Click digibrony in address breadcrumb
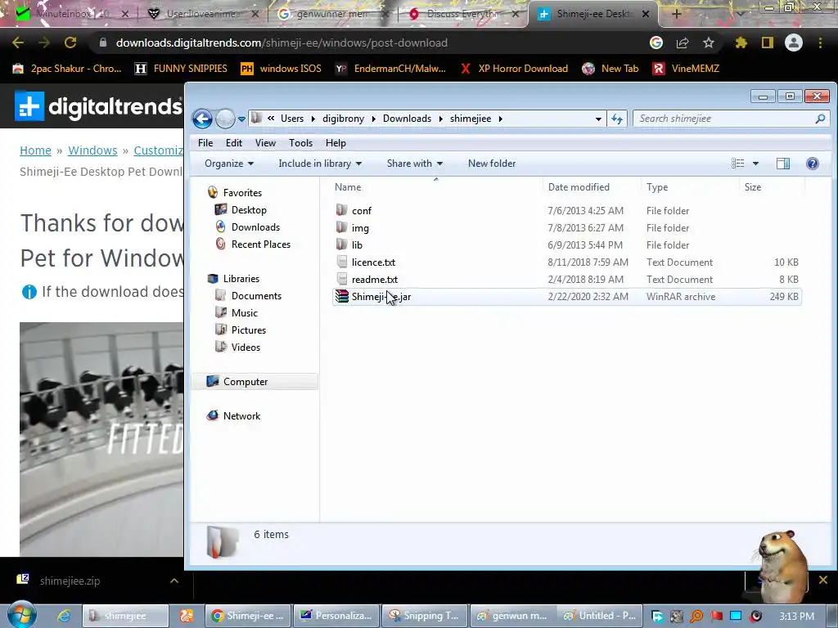838x628 pixels. (x=343, y=119)
